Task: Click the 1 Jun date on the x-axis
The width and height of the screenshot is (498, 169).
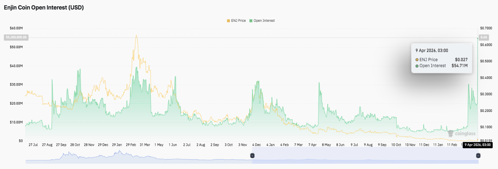Action: [x=173, y=145]
